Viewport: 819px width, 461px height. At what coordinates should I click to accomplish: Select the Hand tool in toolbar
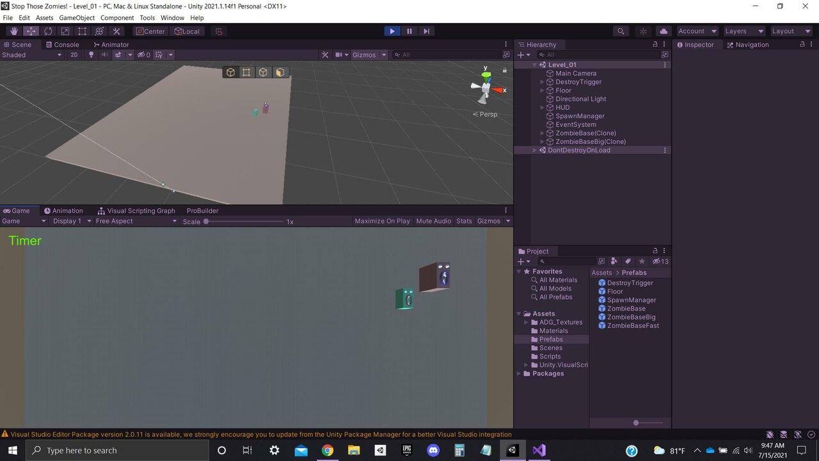pos(14,31)
